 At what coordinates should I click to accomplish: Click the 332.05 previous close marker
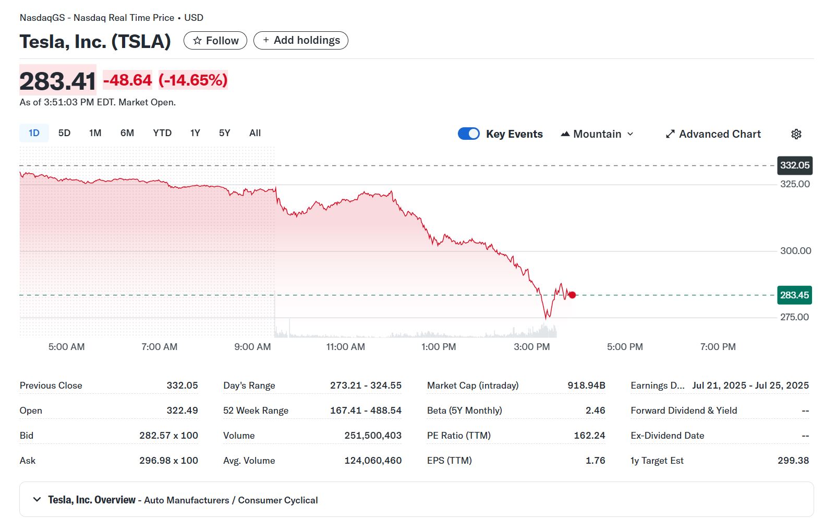(794, 165)
